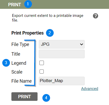Open the File Type JPG dropdown

(x=62, y=44)
